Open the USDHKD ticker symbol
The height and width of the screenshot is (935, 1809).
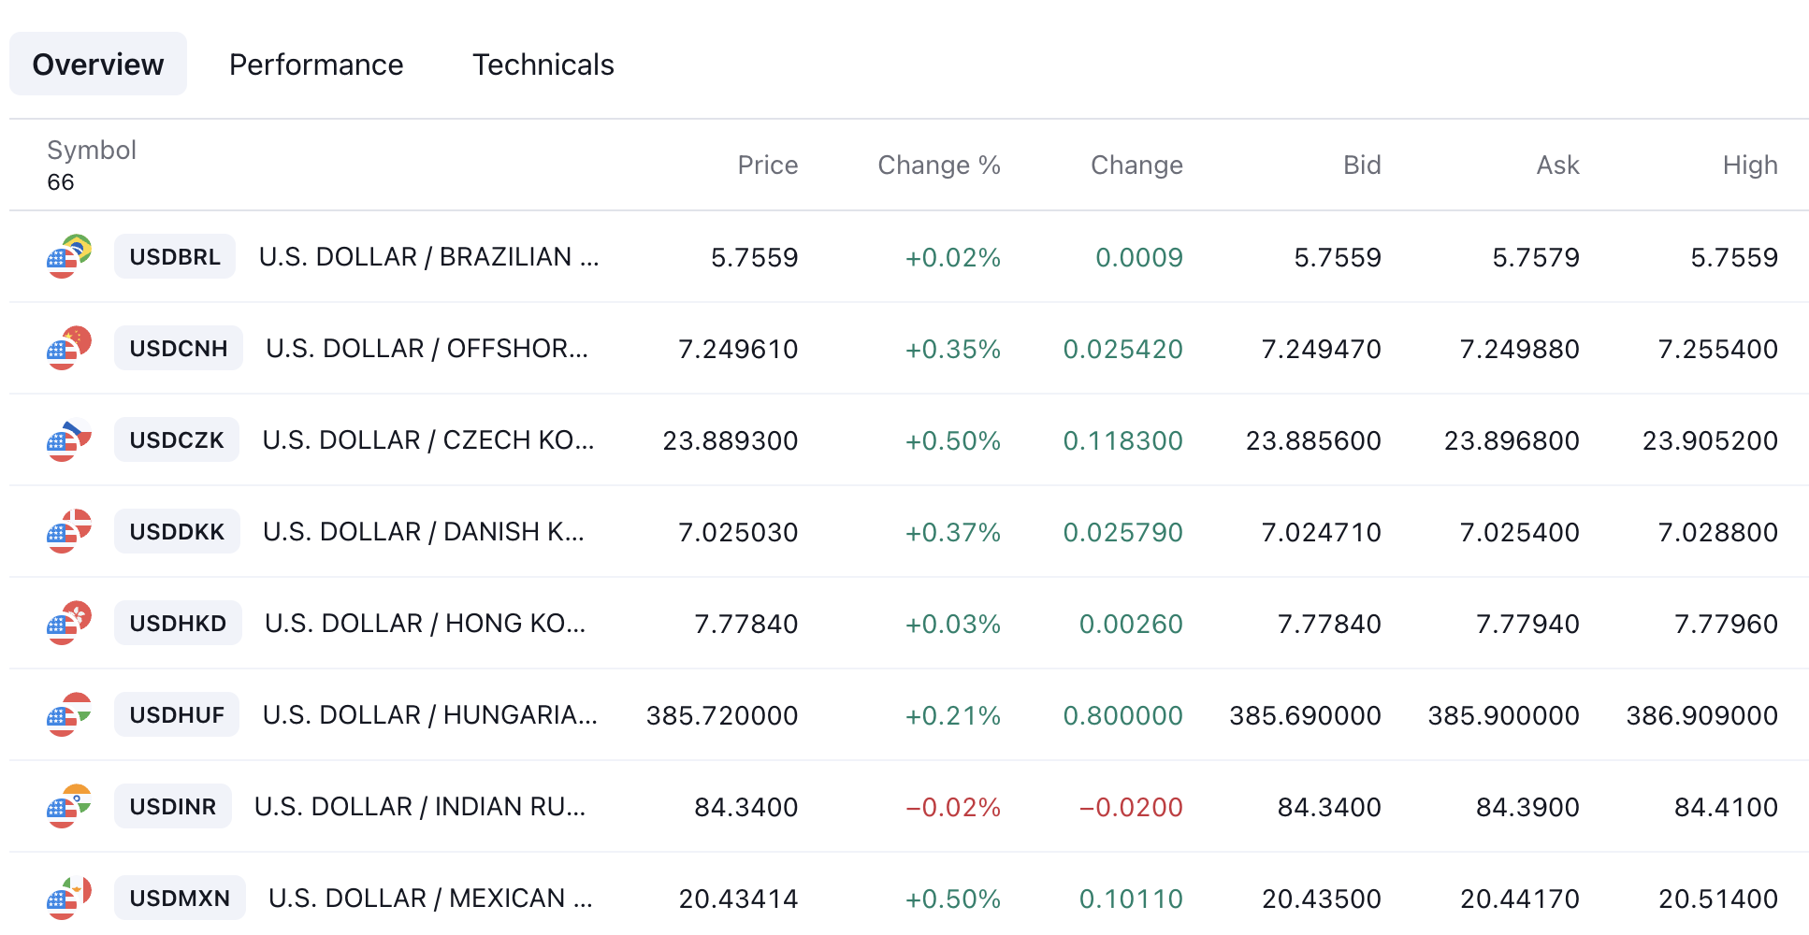(x=178, y=623)
